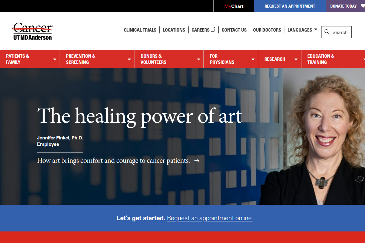Image resolution: width=365 pixels, height=243 pixels.
Task: Expand the For Physicians menu chevron
Action: [x=253, y=59]
